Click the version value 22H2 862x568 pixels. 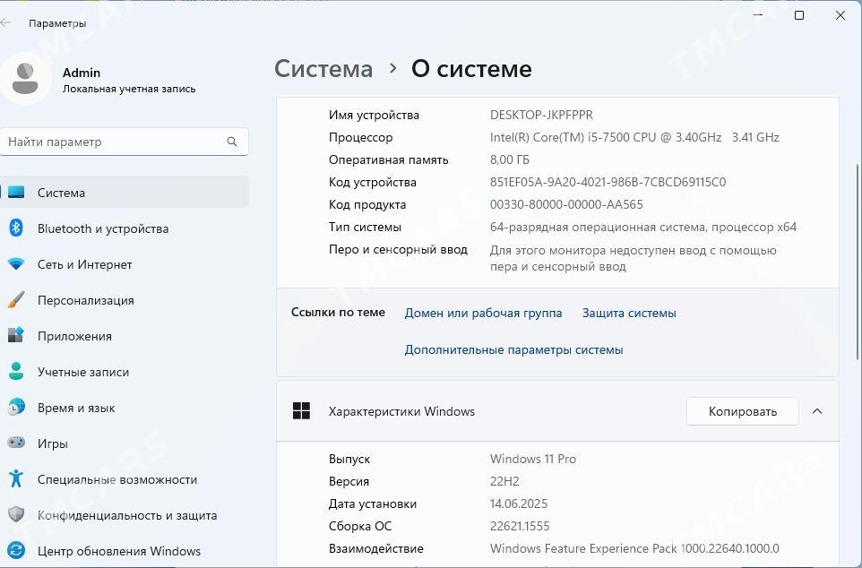coord(504,481)
